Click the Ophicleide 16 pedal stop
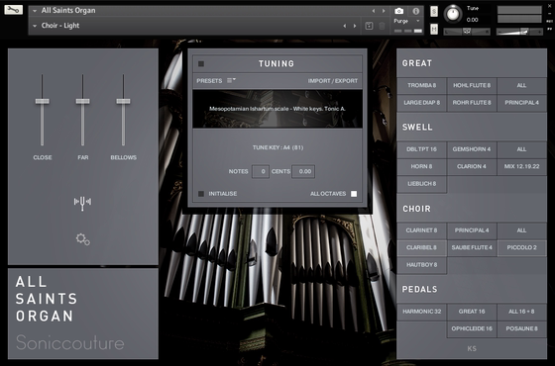The width and height of the screenshot is (555, 366). pyautogui.click(x=472, y=328)
